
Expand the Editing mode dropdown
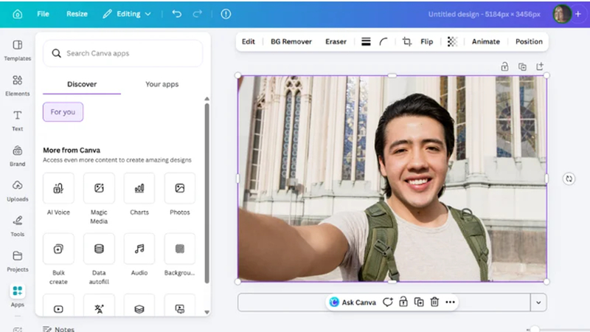click(127, 14)
